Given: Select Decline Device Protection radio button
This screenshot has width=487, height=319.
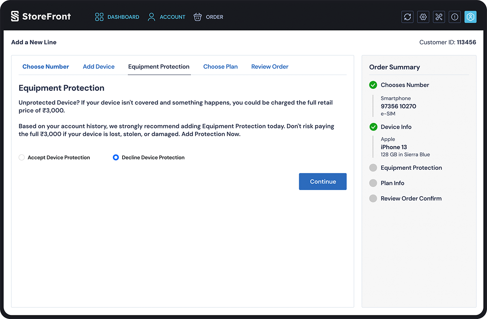Looking at the screenshot, I should tap(116, 158).
